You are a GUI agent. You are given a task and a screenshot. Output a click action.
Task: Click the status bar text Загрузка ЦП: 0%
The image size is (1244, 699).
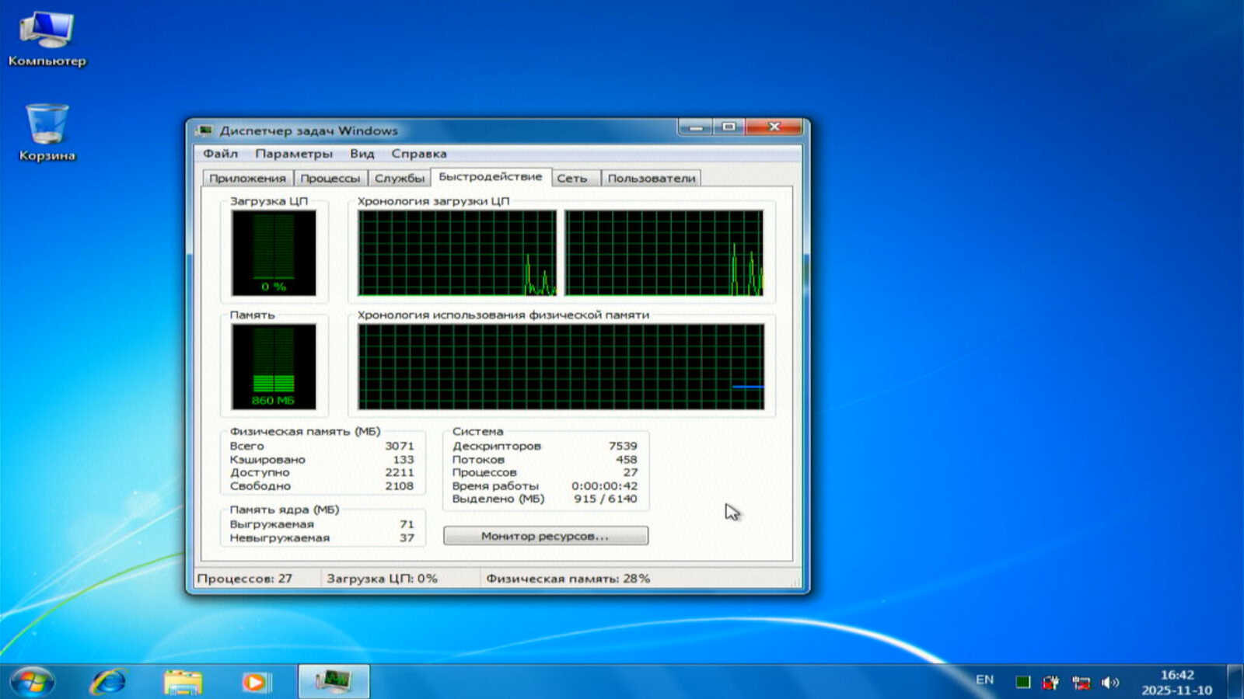(383, 579)
